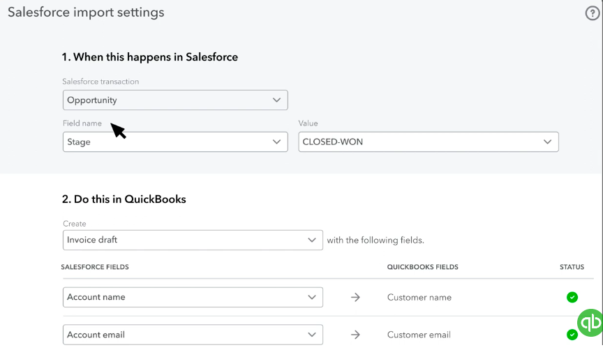Click the Salesforce import settings title
The image size is (603, 350).
point(86,13)
